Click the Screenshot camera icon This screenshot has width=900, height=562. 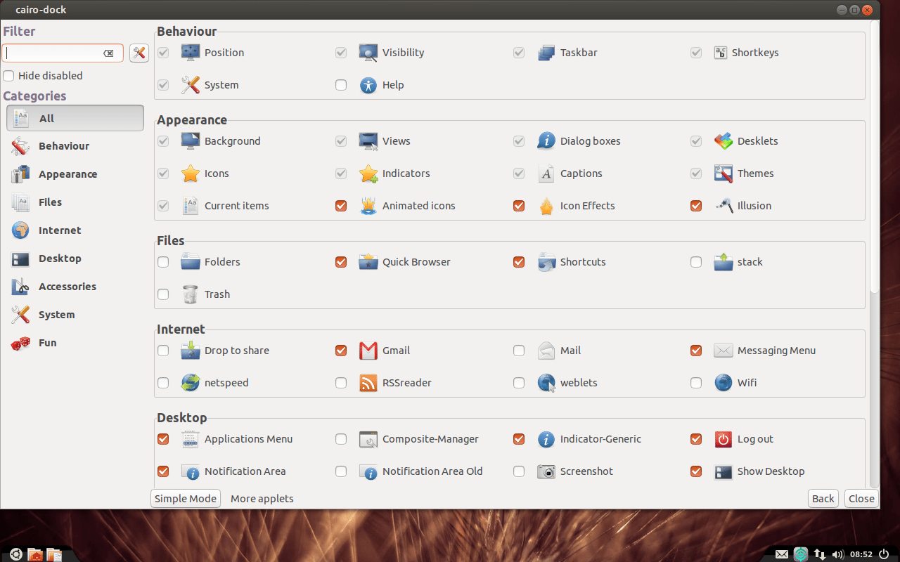tap(546, 471)
